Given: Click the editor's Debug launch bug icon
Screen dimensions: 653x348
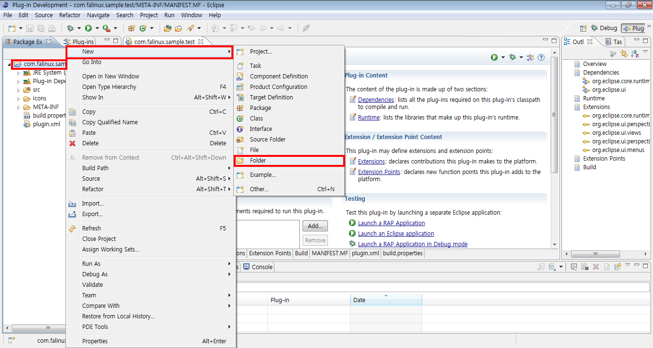Looking at the screenshot, I should pyautogui.click(x=512, y=57).
